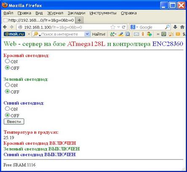Screen dimensions: 187x172
Task: Open a new tab with plus button
Action: point(79,20)
